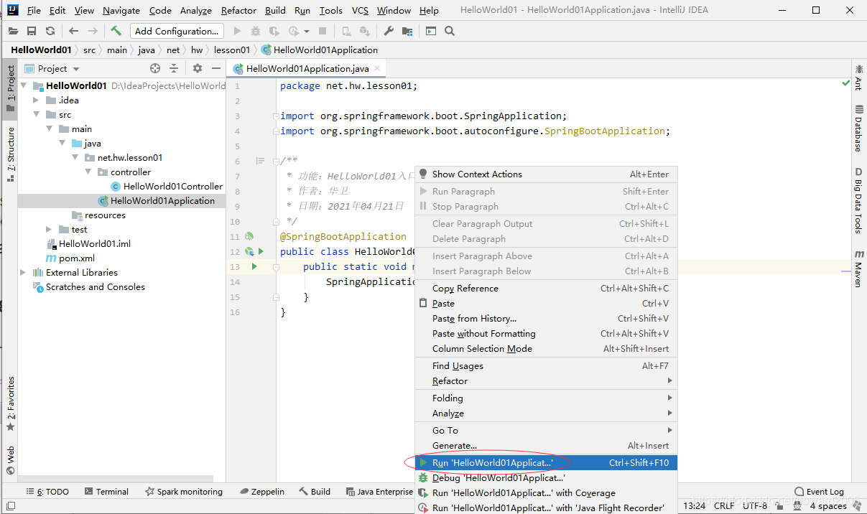867x514 pixels.
Task: Click the Run with Coverage toolbar icon
Action: pyautogui.click(x=274, y=31)
